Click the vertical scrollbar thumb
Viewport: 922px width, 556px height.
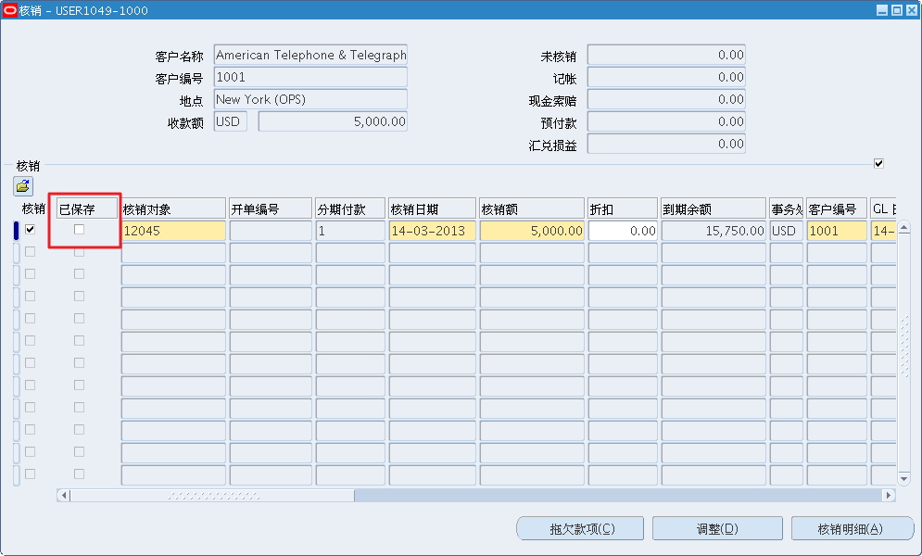[x=904, y=353]
